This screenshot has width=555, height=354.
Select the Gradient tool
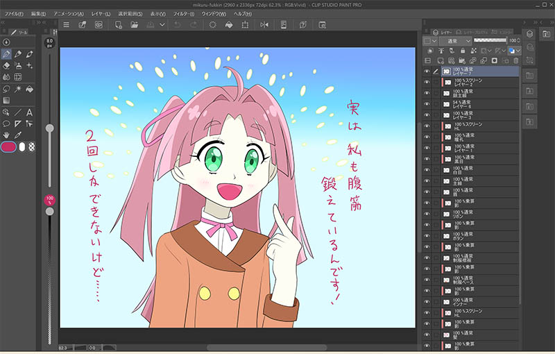point(6,101)
